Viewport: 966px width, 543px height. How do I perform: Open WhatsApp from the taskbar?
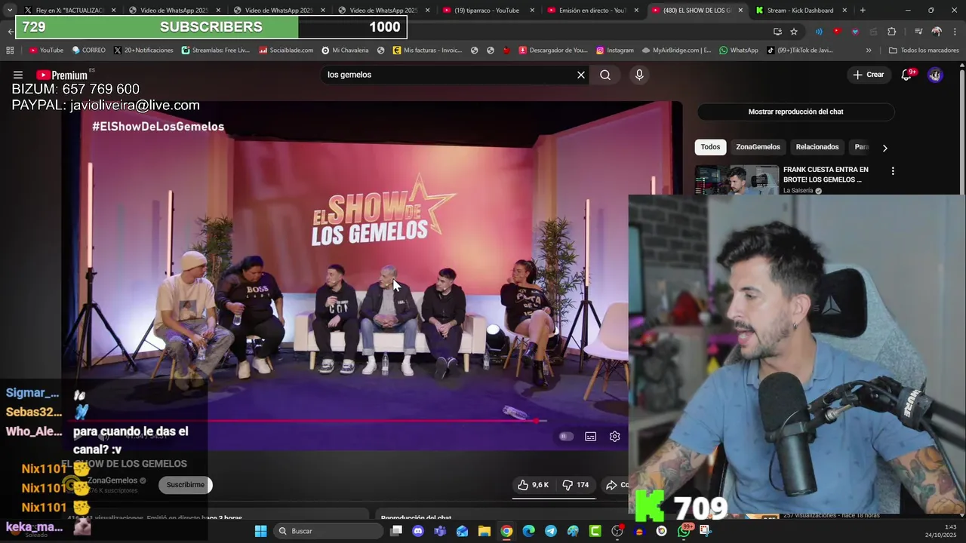pos(684,531)
